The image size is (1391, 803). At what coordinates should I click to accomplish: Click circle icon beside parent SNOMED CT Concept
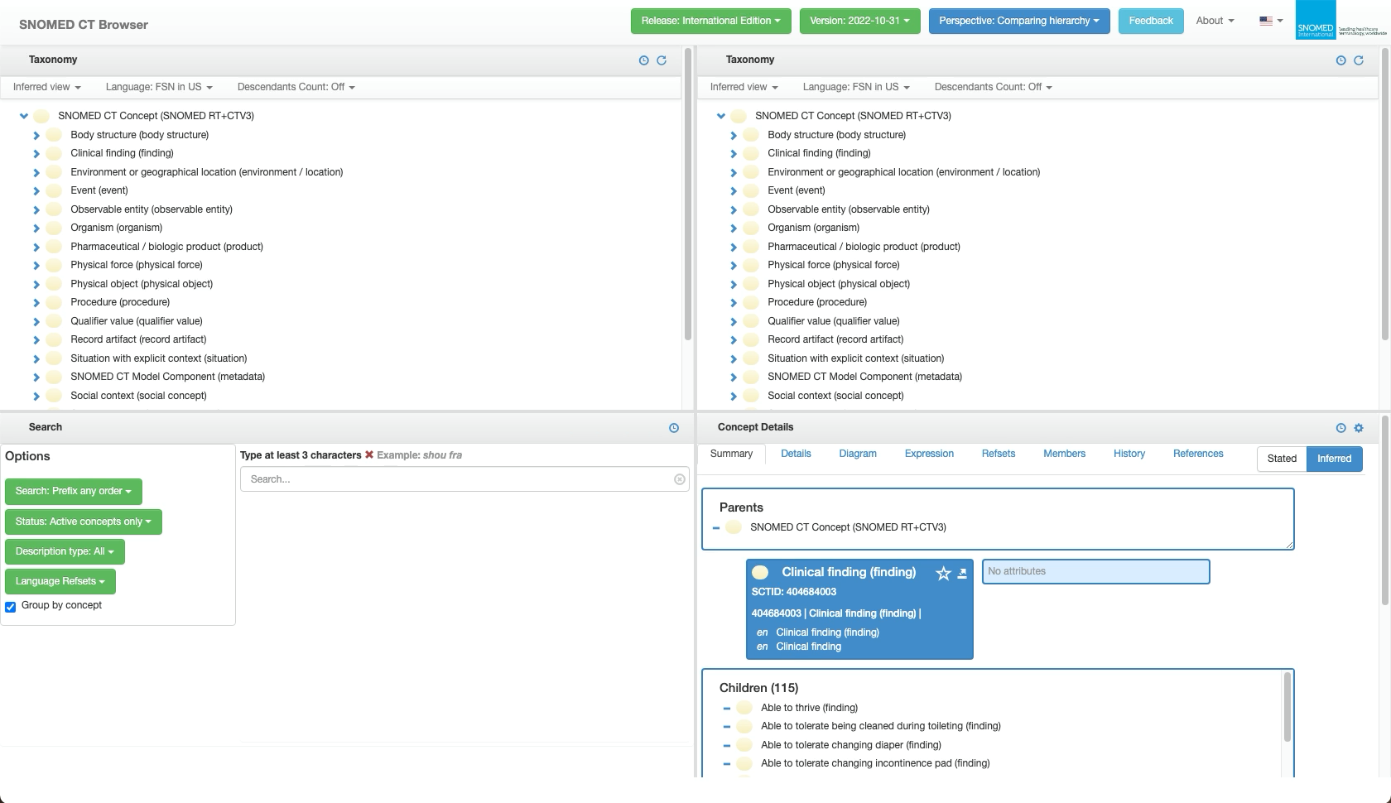click(x=734, y=527)
